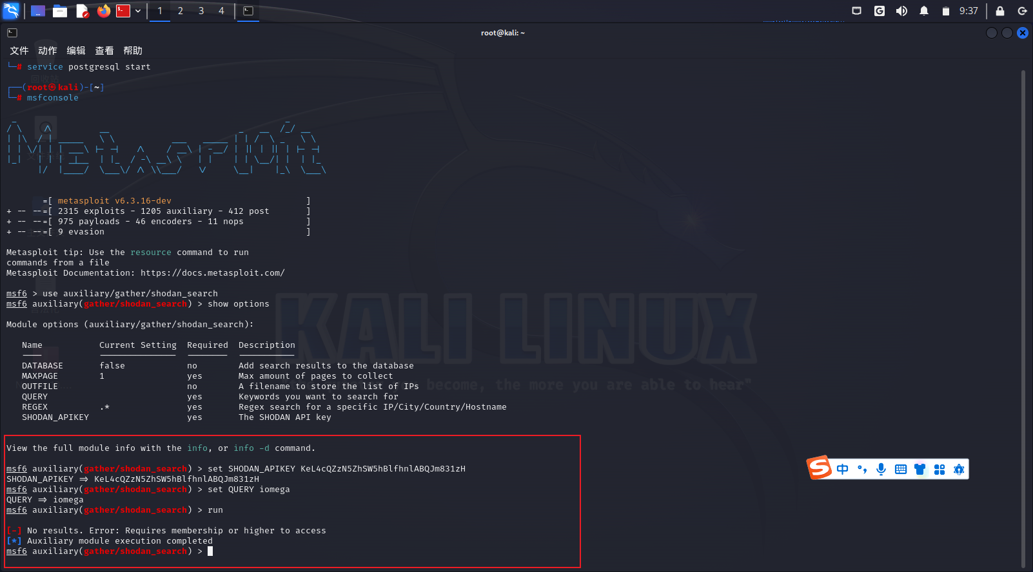Viewport: 1033px width, 572px height.
Task: Click the Sogou voice input microphone
Action: pos(881,470)
